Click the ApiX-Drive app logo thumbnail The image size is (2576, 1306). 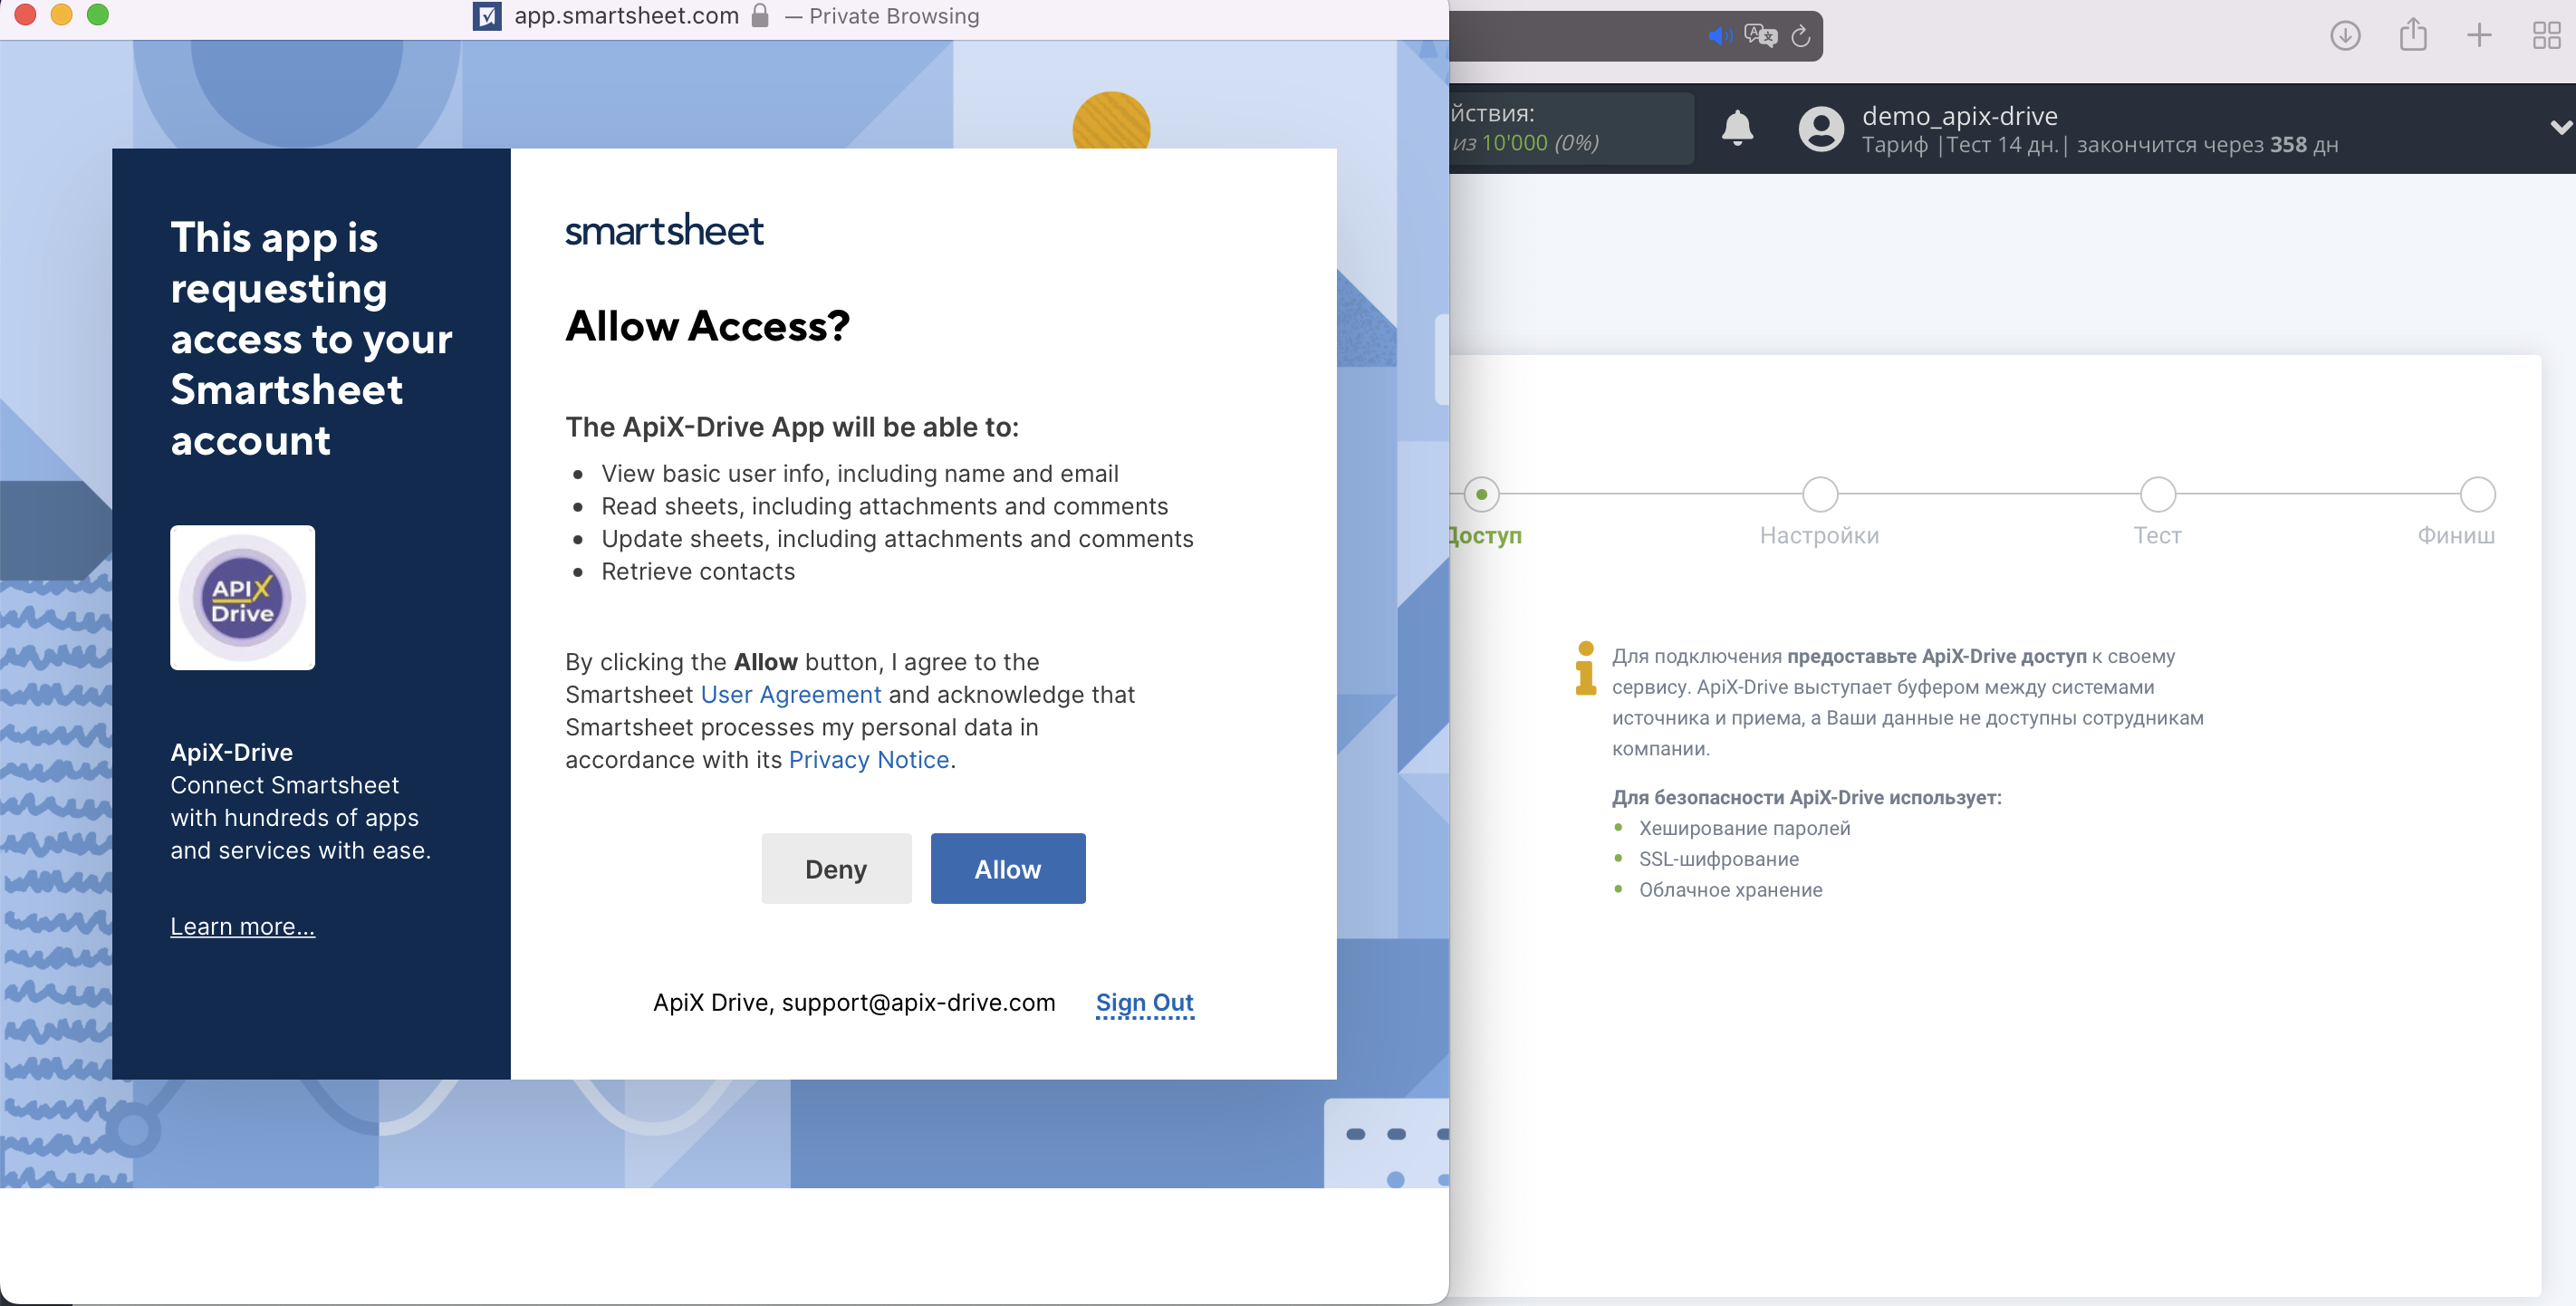tap(242, 597)
